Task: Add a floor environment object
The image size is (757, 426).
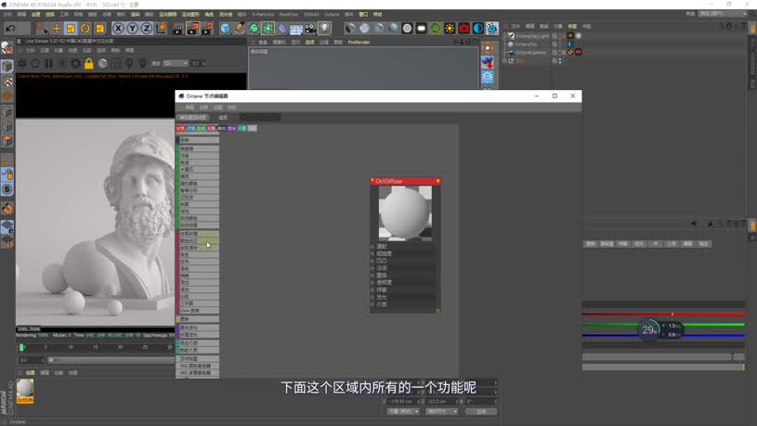Action: [296, 29]
